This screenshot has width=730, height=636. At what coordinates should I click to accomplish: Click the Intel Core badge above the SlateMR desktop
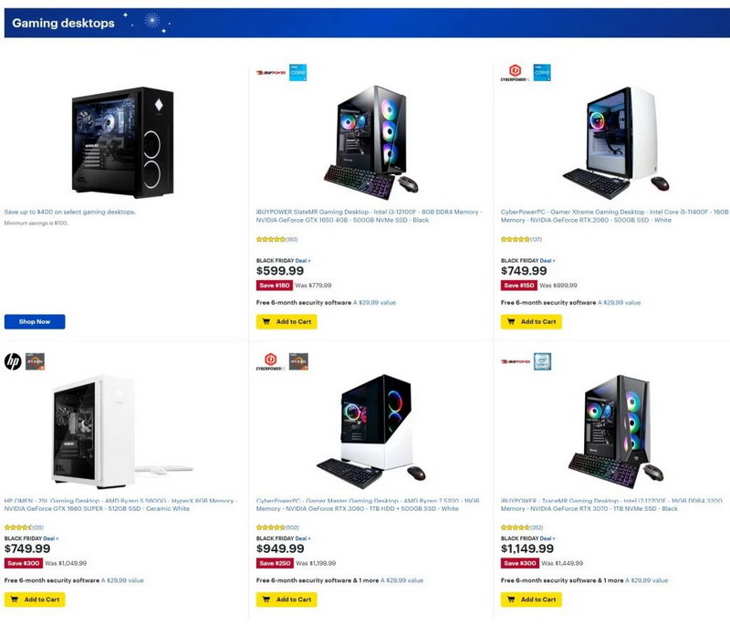(x=297, y=73)
